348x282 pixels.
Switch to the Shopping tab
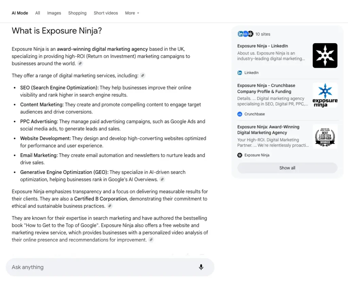(x=77, y=13)
